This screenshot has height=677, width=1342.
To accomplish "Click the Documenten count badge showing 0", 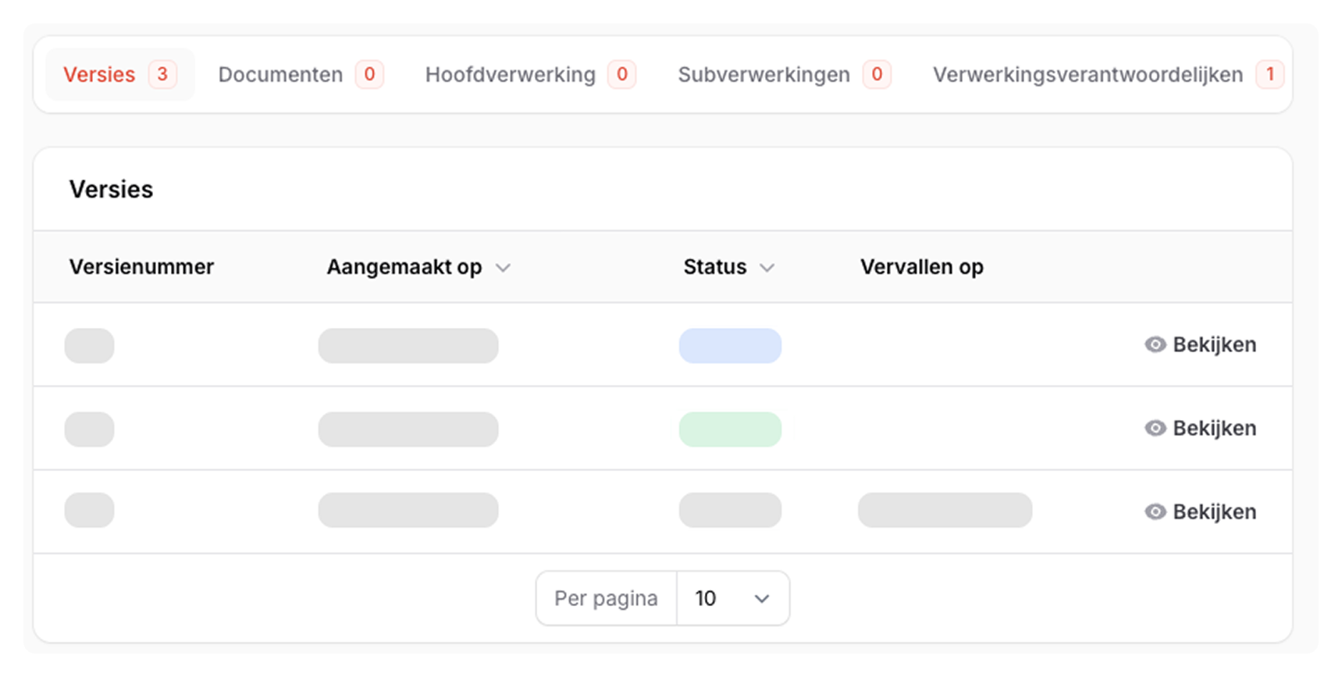I will (x=369, y=74).
